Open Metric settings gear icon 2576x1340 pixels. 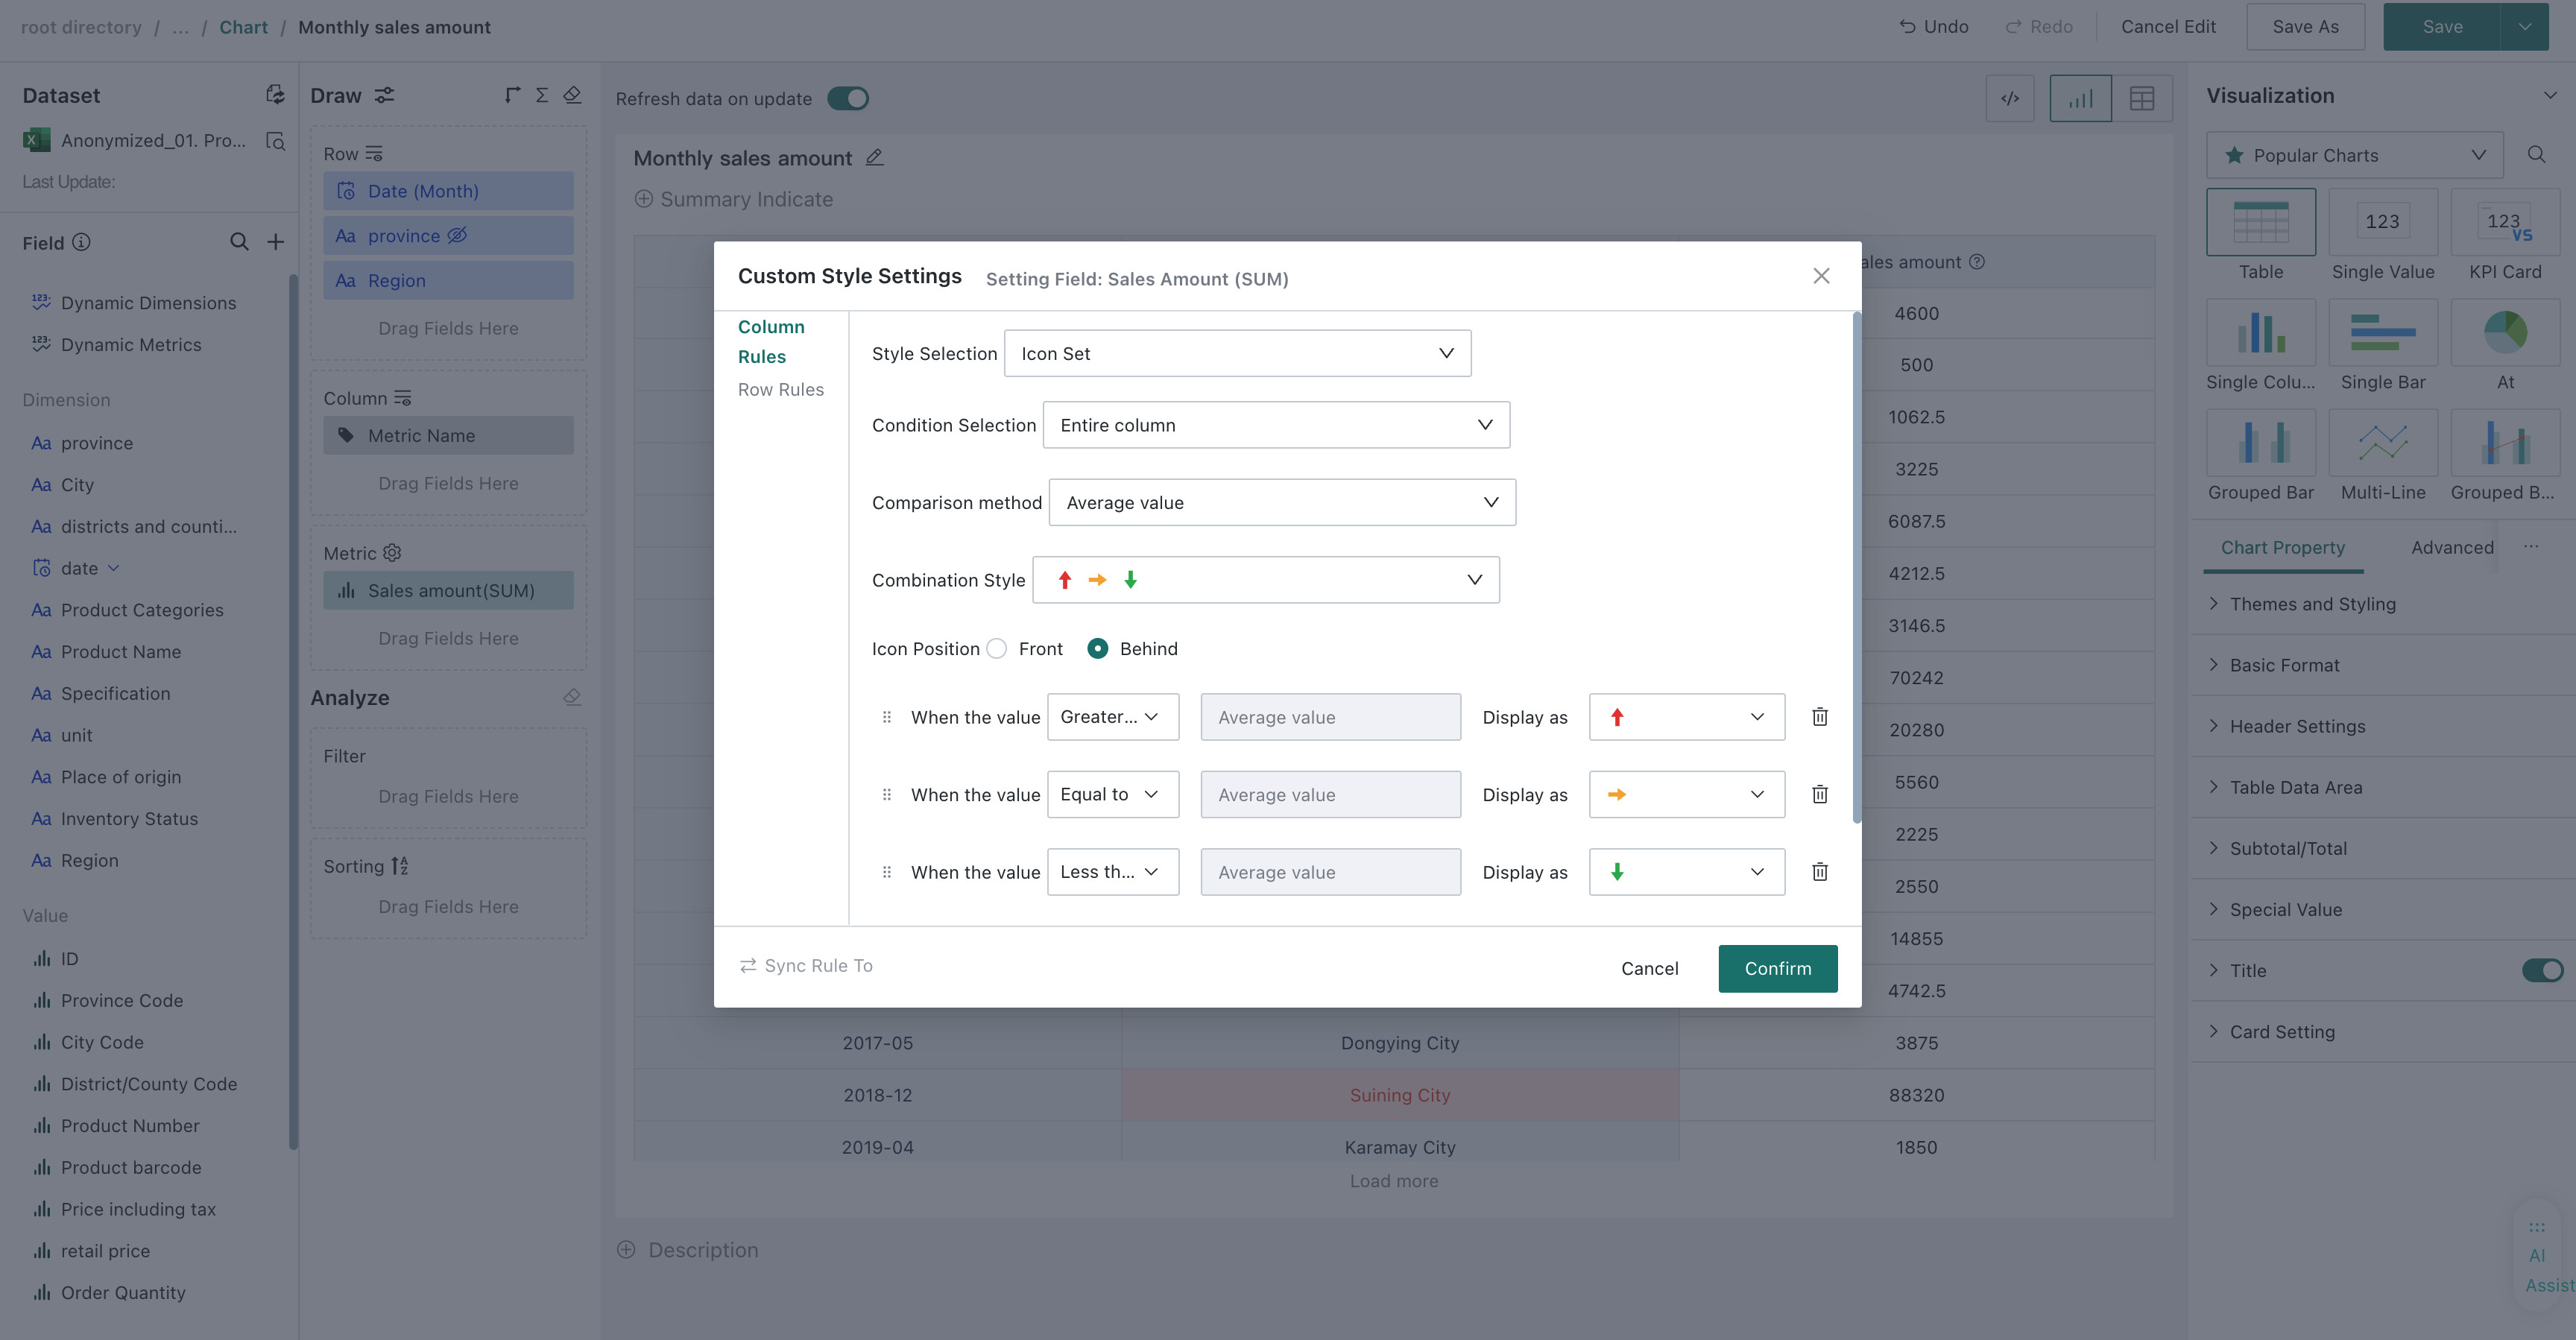point(392,553)
